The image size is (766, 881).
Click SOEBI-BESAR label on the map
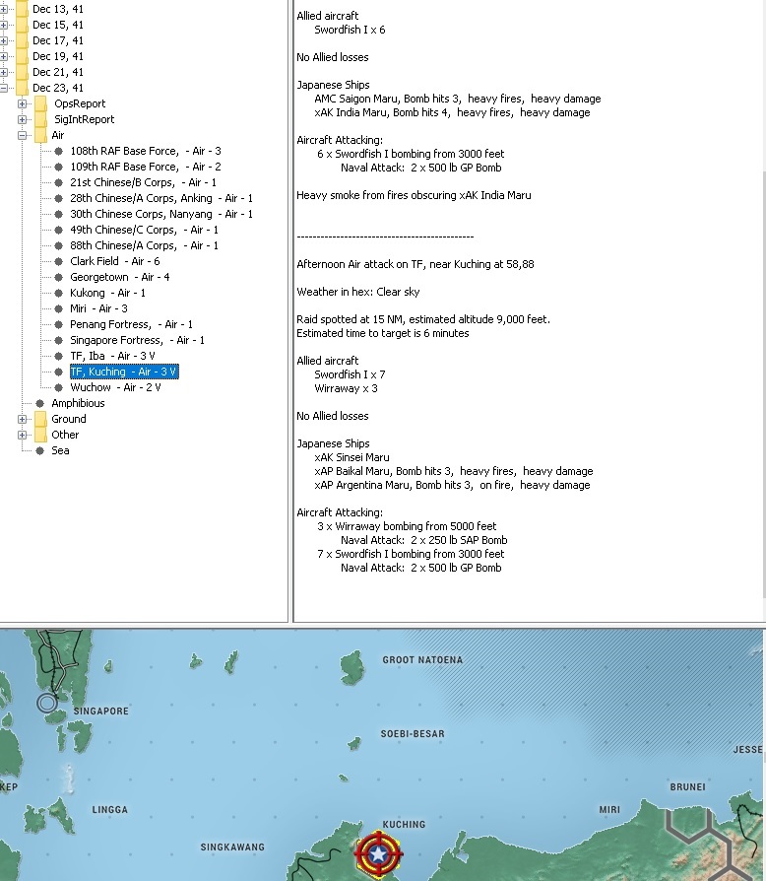point(413,734)
